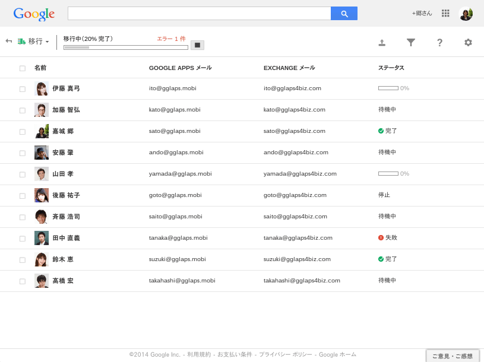The height and width of the screenshot is (362, 484).
Task: Sort by the ステータス column header
Action: [x=391, y=68]
